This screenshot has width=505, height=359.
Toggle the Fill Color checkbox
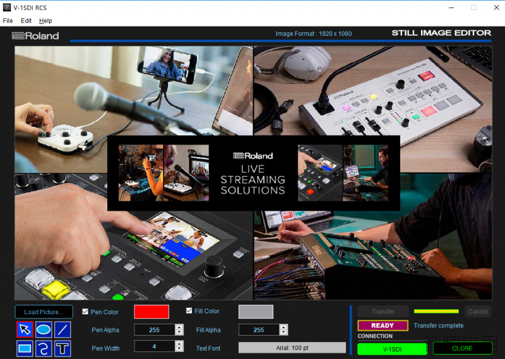point(189,310)
